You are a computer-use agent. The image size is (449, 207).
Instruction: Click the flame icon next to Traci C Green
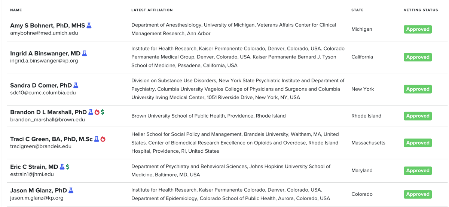[103, 139]
